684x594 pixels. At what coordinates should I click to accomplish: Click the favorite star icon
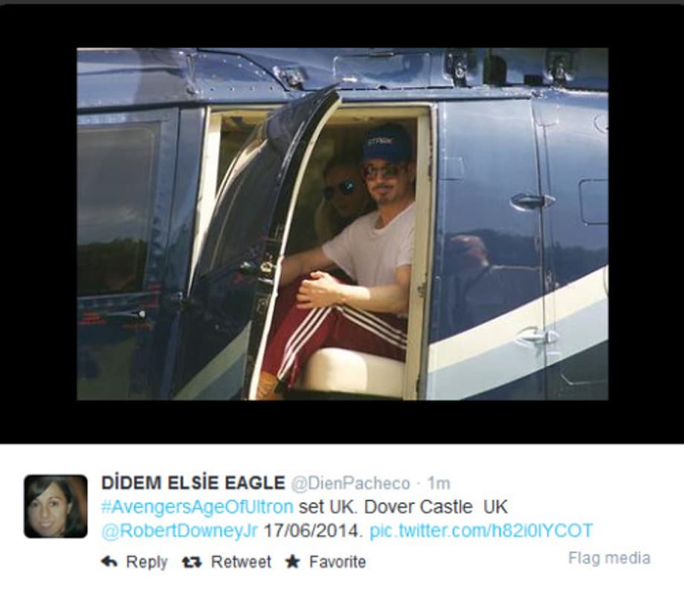point(292,562)
